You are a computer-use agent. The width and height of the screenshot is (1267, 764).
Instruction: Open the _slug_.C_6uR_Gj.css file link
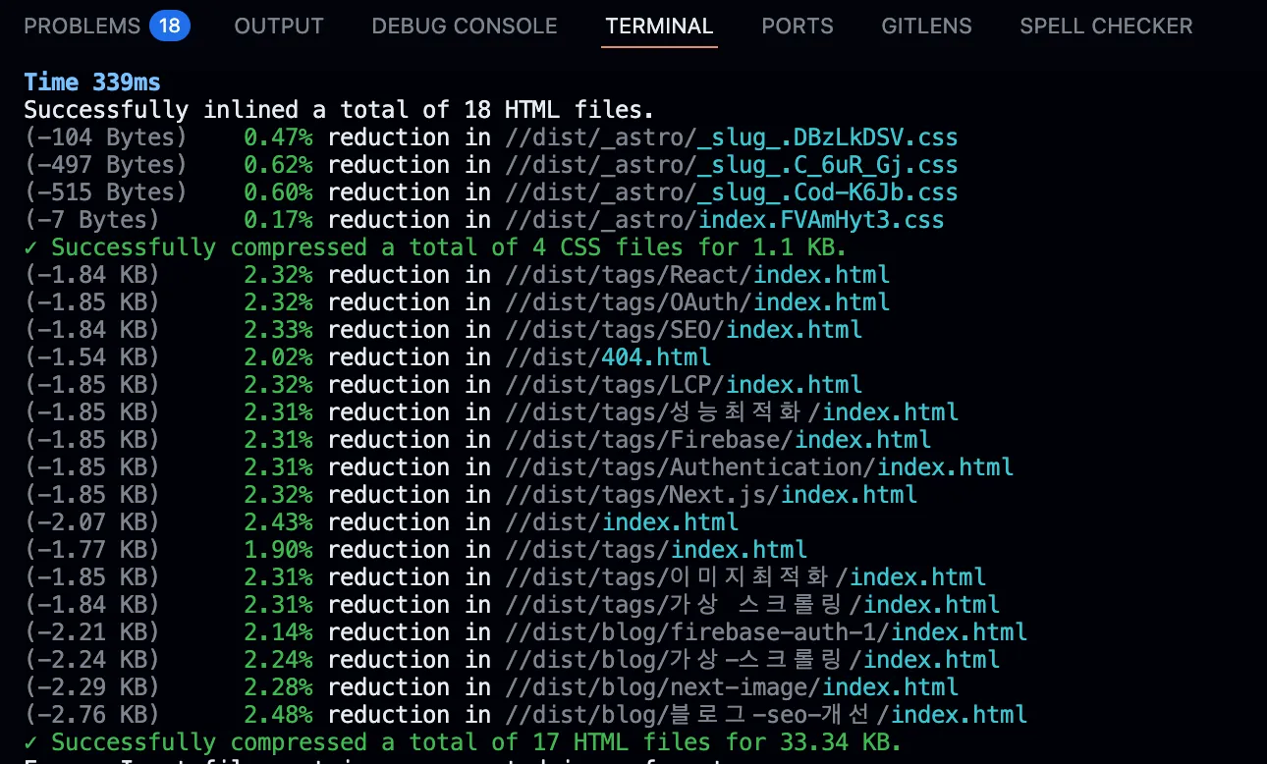pyautogui.click(x=827, y=165)
